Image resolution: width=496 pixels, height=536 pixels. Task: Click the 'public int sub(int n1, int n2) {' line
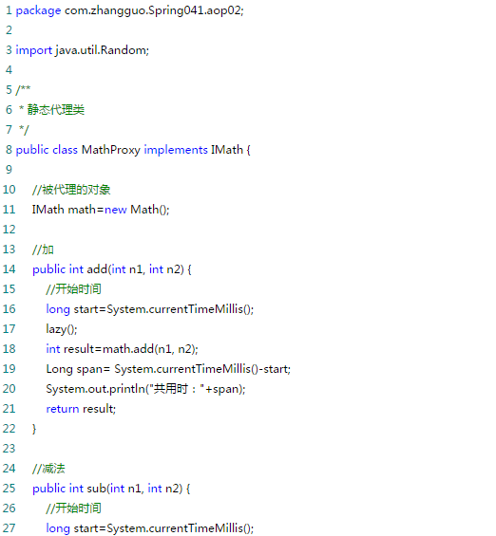click(111, 489)
